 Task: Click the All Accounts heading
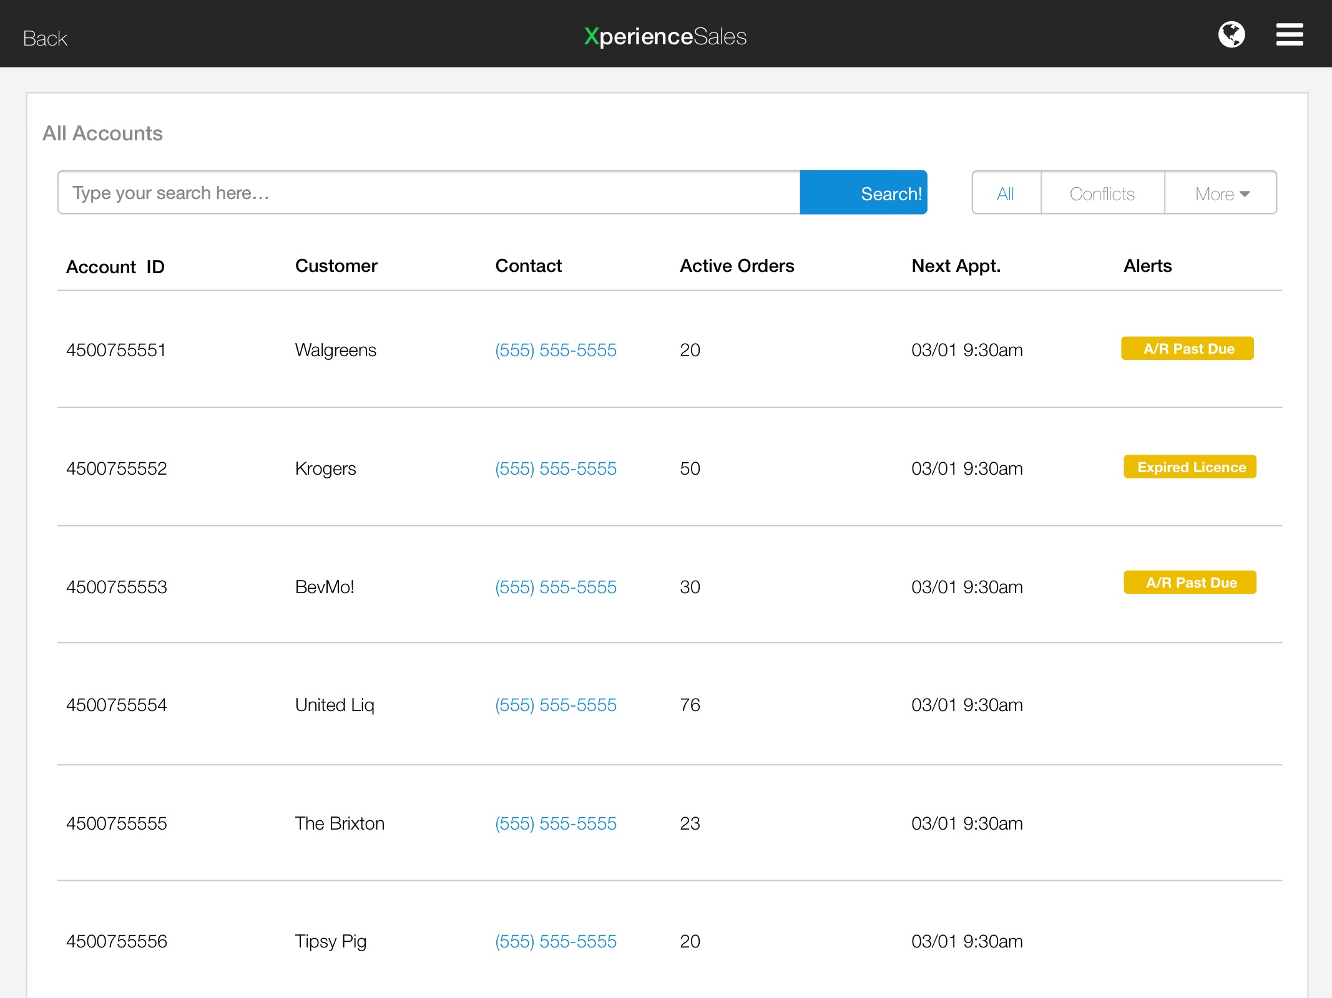click(x=103, y=133)
